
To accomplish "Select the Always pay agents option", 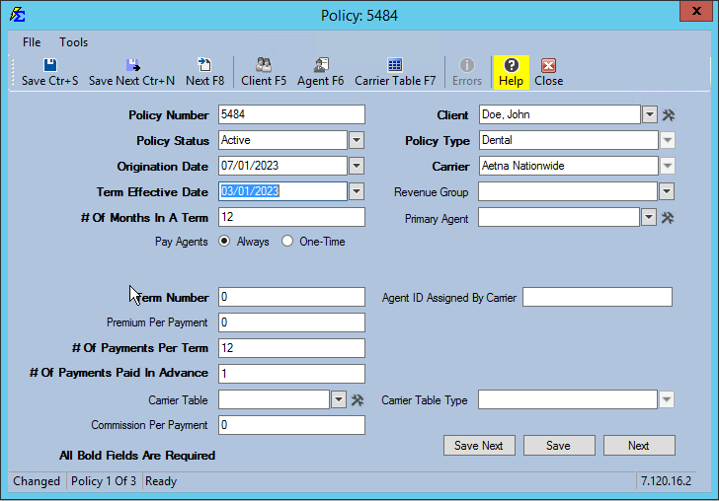I will coord(224,241).
